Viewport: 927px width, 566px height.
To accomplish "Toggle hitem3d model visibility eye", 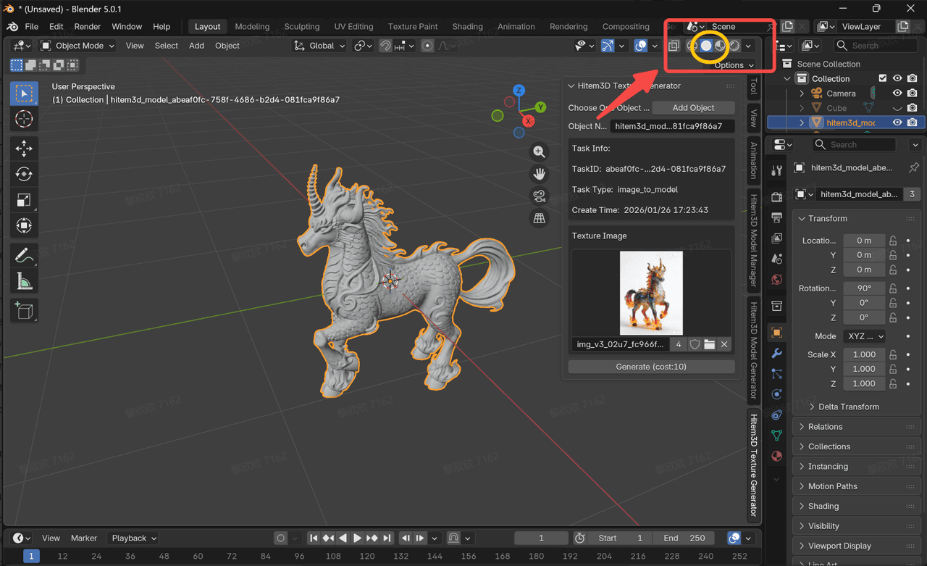I will (x=897, y=122).
